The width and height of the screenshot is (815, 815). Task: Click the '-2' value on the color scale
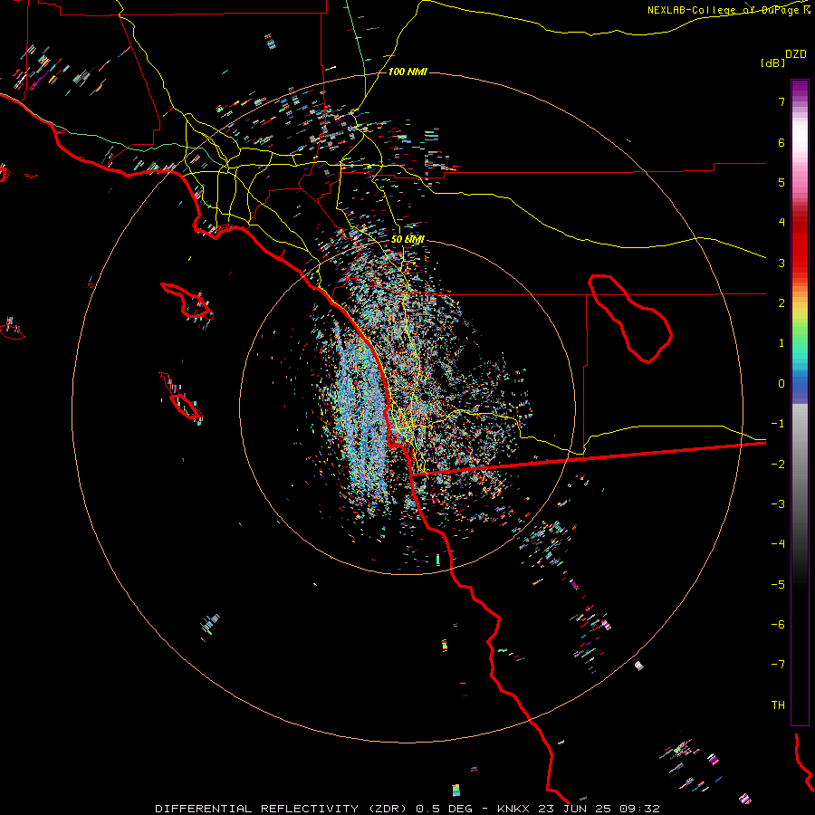pos(778,465)
